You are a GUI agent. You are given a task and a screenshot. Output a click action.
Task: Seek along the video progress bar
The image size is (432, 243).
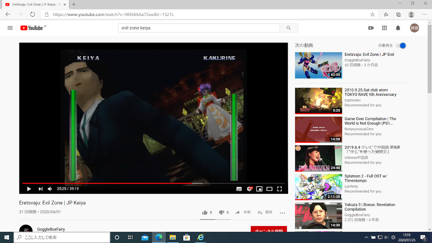pos(154,183)
